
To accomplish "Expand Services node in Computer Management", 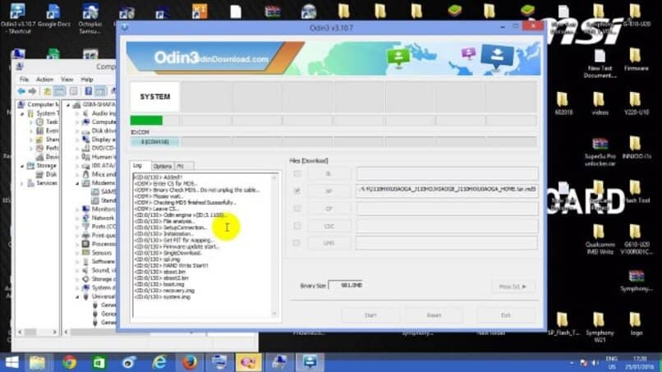I will click(22, 183).
